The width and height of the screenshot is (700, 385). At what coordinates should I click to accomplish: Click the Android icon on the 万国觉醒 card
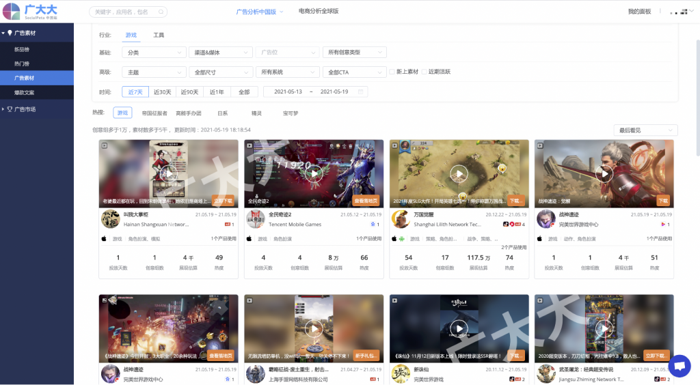pyautogui.click(x=402, y=239)
